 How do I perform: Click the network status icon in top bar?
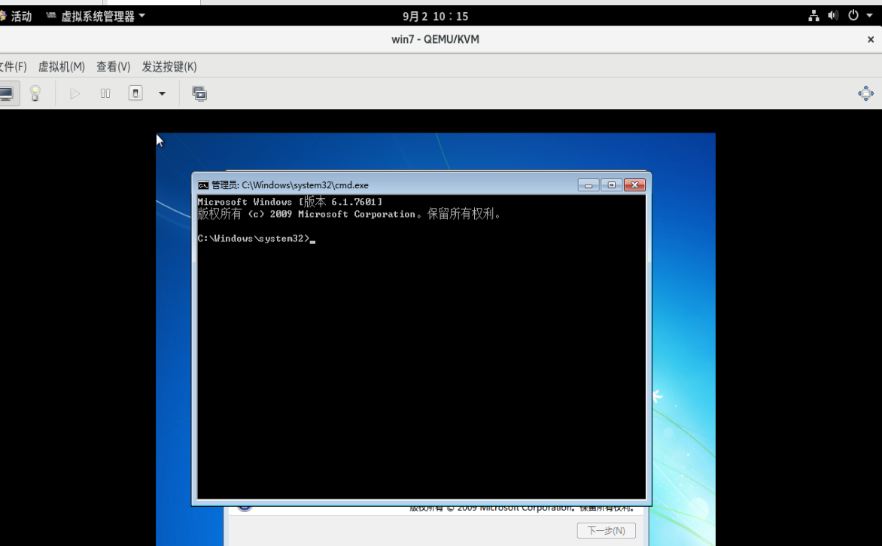[x=814, y=16]
